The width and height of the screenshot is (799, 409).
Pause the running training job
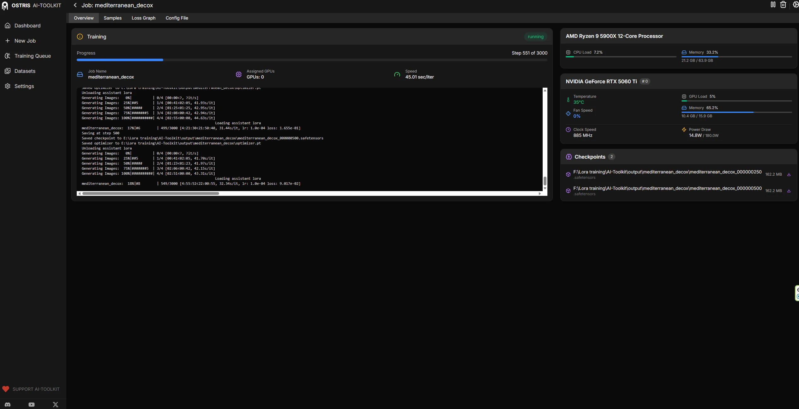pos(773,5)
